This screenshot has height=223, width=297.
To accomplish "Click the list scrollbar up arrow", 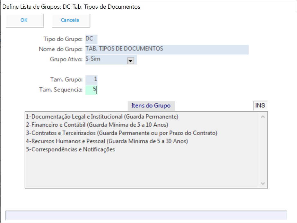I will tap(263, 117).
